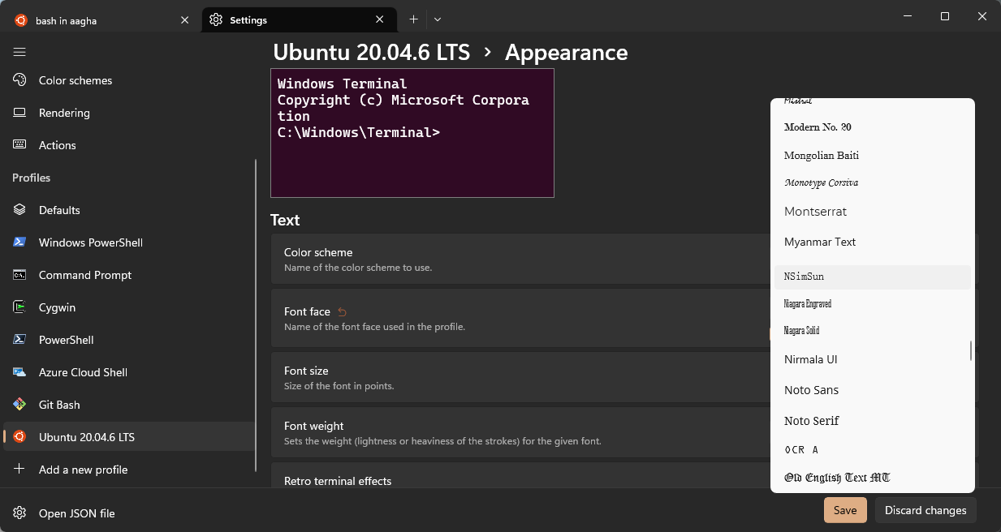
Task: Choose Niagara Engraved font
Action: tap(873, 303)
